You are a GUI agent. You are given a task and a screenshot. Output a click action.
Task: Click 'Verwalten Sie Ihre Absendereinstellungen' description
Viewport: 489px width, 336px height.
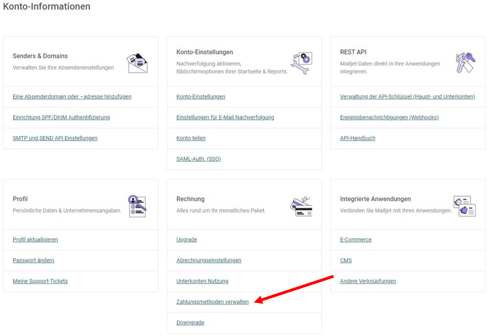pos(63,68)
